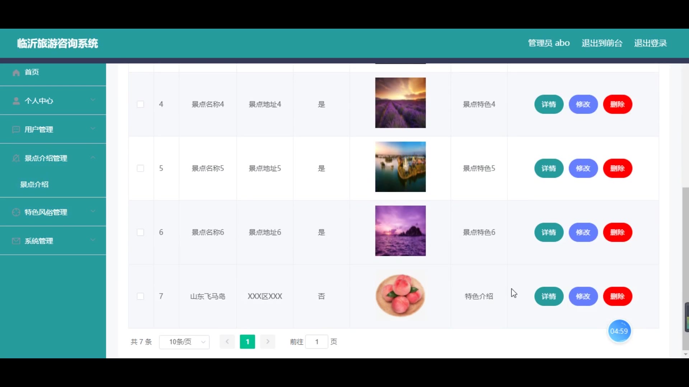689x387 pixels.
Task: Go to next page arrow
Action: (x=268, y=341)
